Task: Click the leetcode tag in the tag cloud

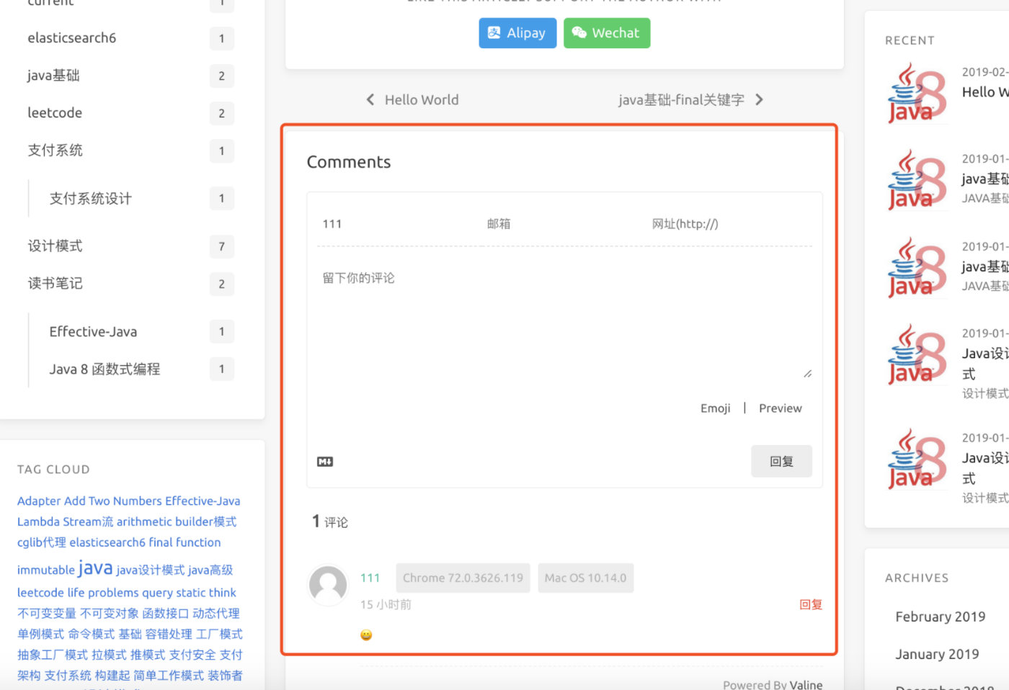Action: 40,593
